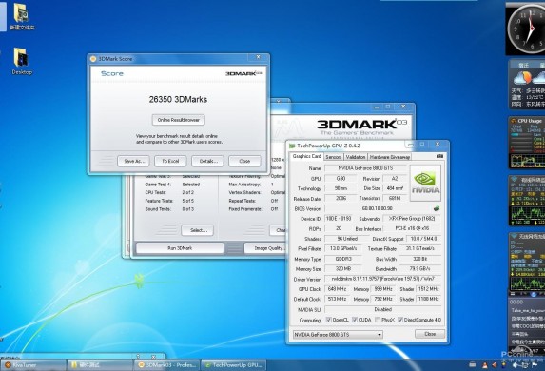Click the NVIDIA SLI Disabled field
Viewport: 545px width, 371px height.
click(382, 309)
